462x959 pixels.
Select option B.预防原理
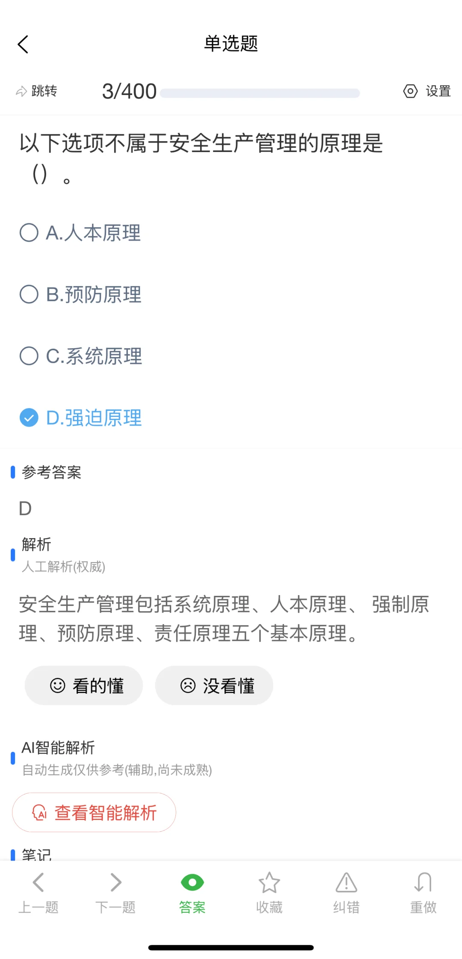point(80,295)
